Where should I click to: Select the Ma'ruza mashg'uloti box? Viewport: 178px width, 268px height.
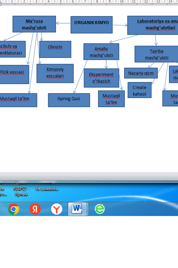click(x=34, y=24)
